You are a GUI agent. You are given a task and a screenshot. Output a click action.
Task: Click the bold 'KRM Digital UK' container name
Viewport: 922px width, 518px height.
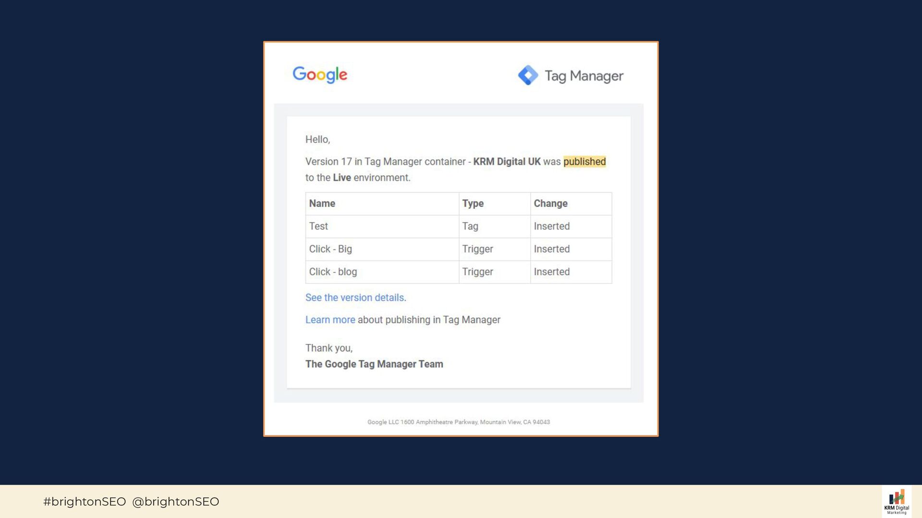[x=507, y=162]
